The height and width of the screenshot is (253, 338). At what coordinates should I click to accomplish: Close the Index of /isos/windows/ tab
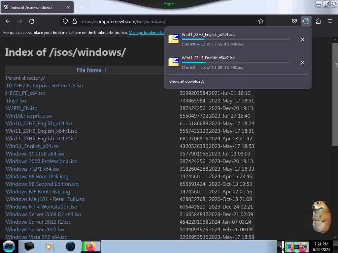click(68, 7)
